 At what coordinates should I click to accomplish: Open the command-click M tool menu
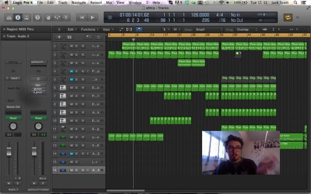[x=176, y=29]
